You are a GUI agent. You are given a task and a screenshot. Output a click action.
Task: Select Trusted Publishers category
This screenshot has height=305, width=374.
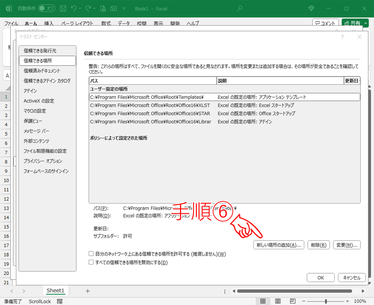tap(48, 51)
